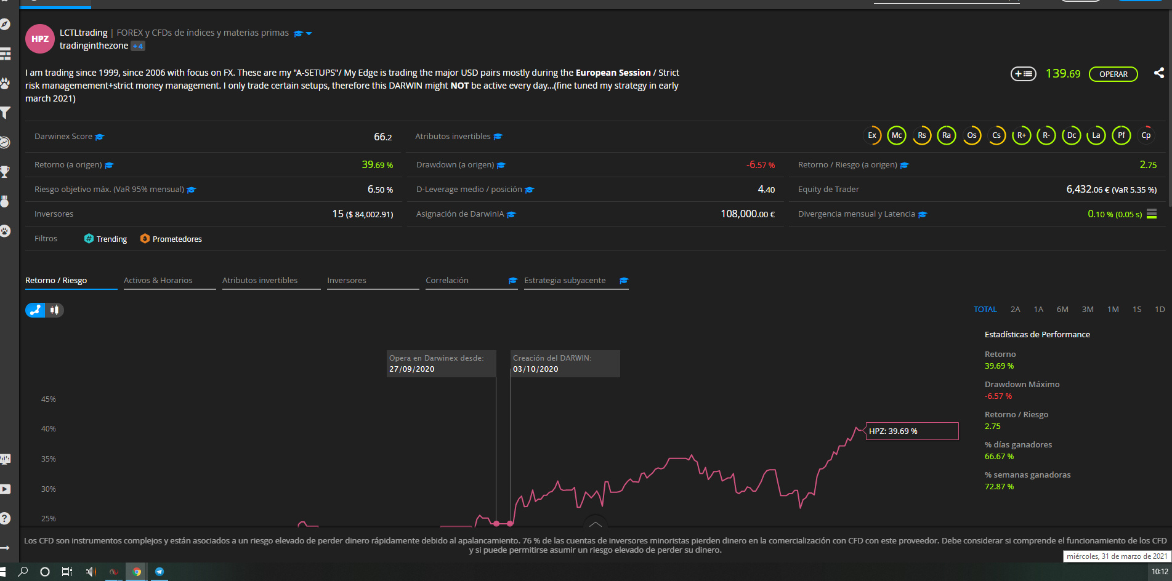Click the share icon beside OPERAR
1172x581 pixels.
(x=1158, y=73)
